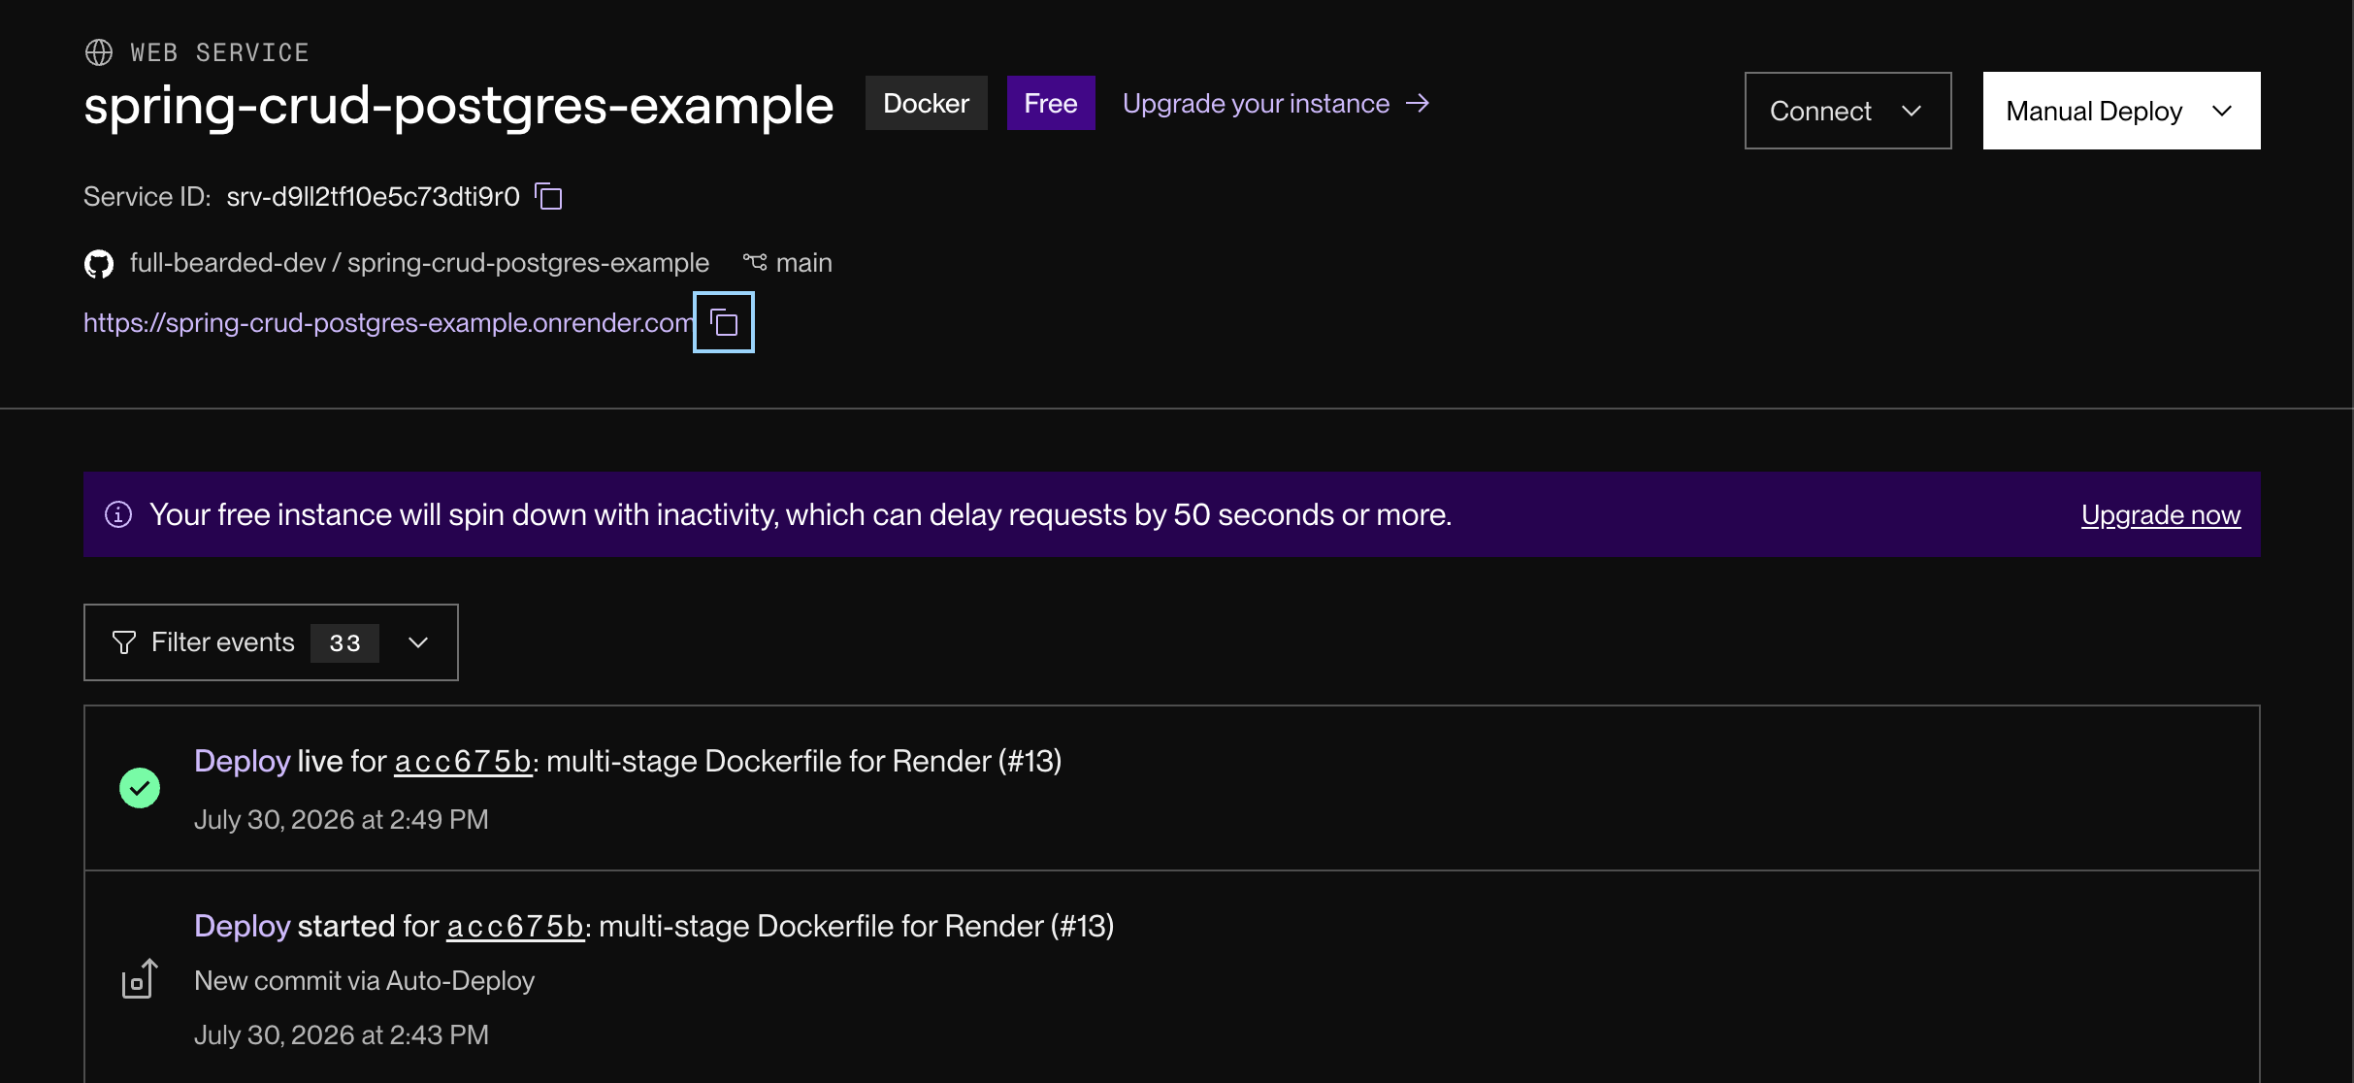Copy the Service ID to clipboard

pyautogui.click(x=548, y=196)
